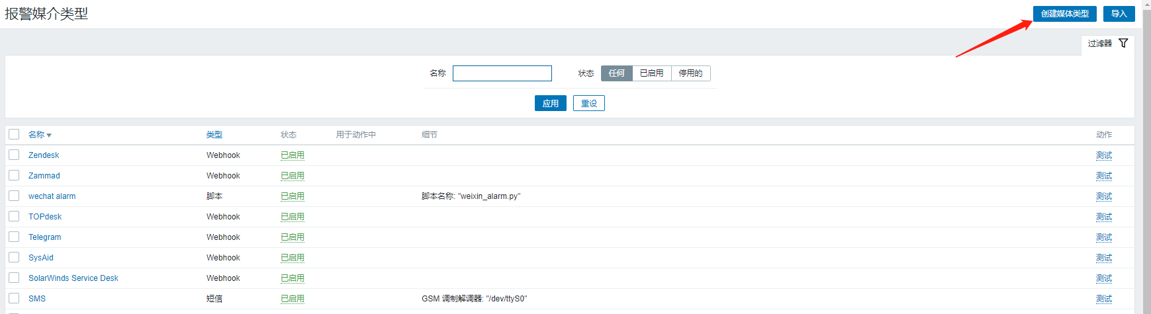Image resolution: width=1151 pixels, height=314 pixels.
Task: Click the name filter input field
Action: point(502,73)
